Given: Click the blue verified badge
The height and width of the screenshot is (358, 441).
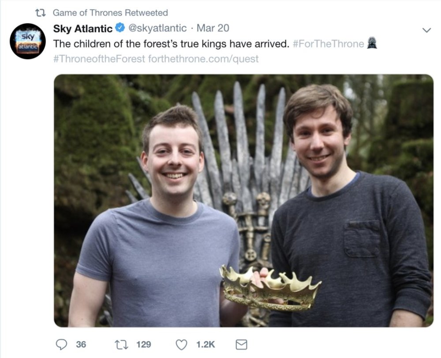Looking at the screenshot, I should (x=121, y=28).
